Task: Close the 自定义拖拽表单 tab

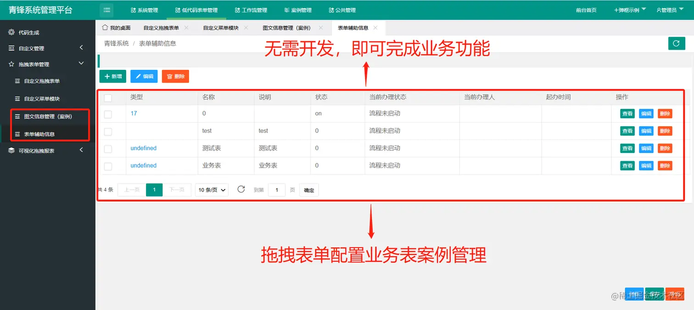Action: click(x=186, y=28)
